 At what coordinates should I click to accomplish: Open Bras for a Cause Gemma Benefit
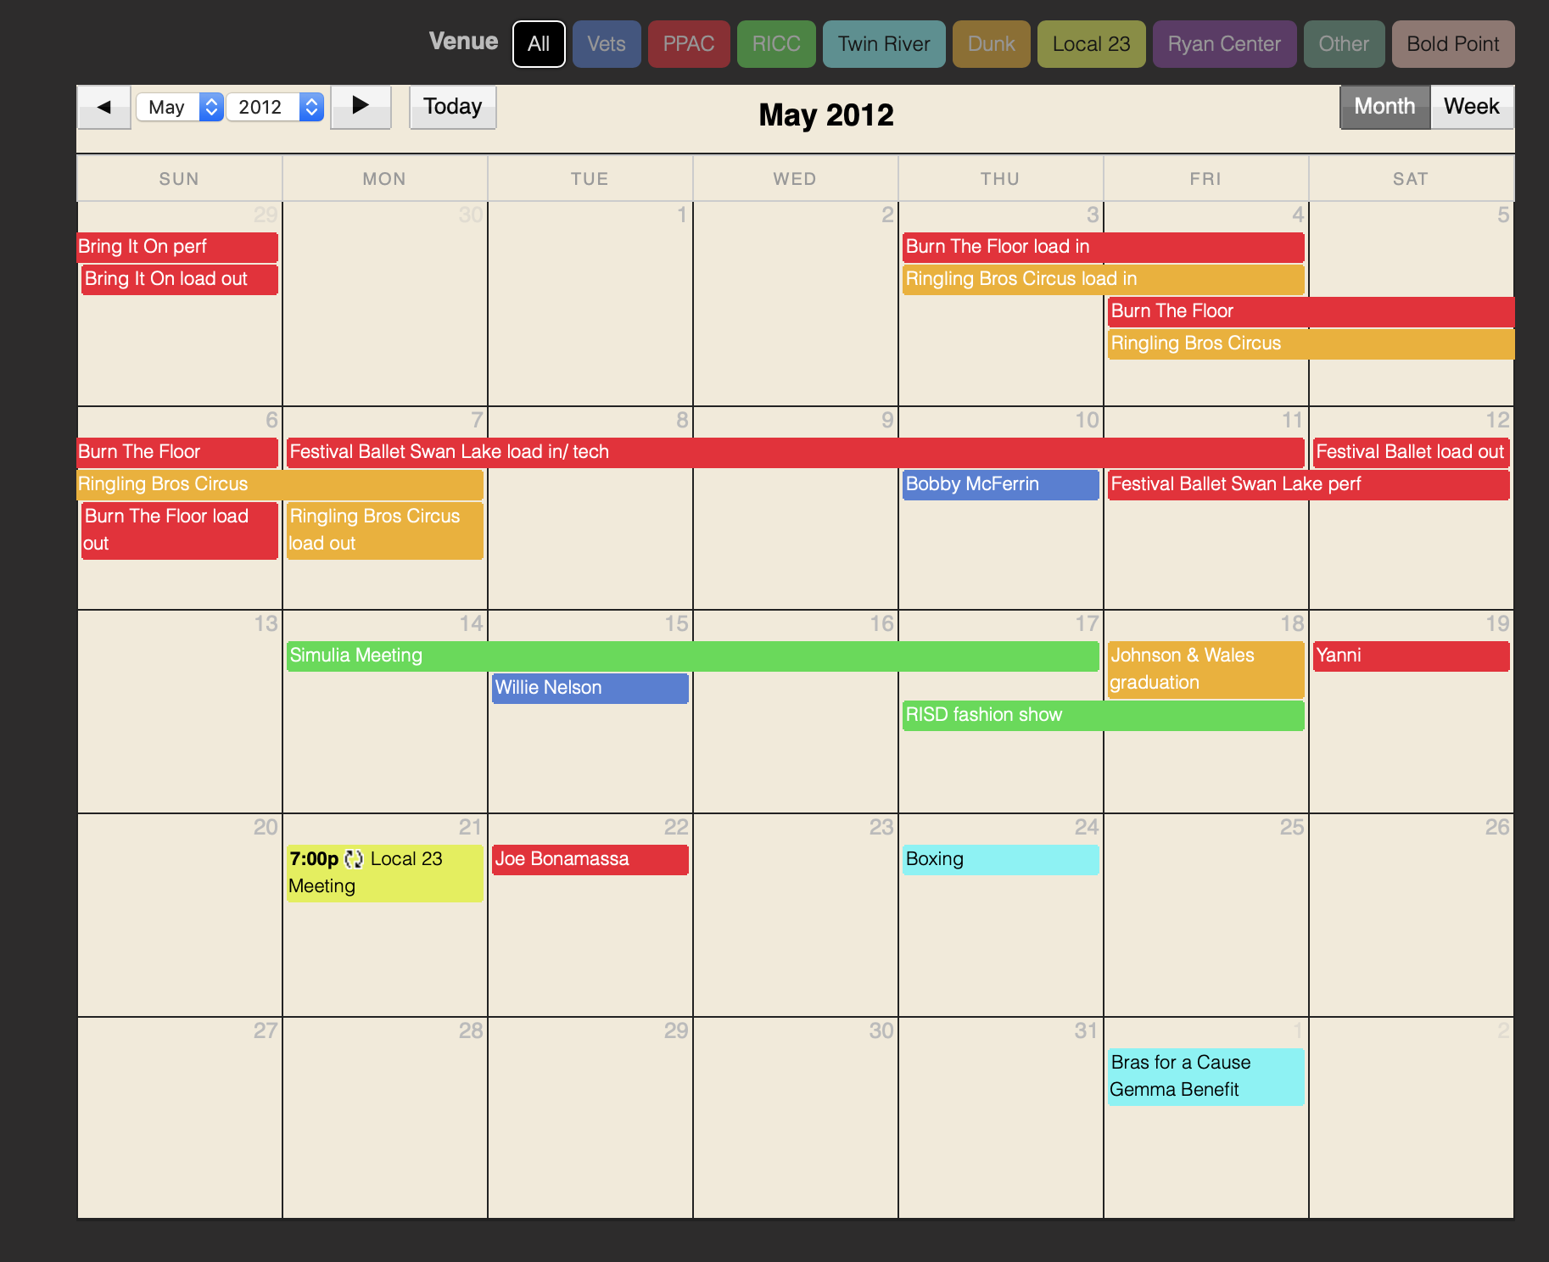coord(1205,1076)
